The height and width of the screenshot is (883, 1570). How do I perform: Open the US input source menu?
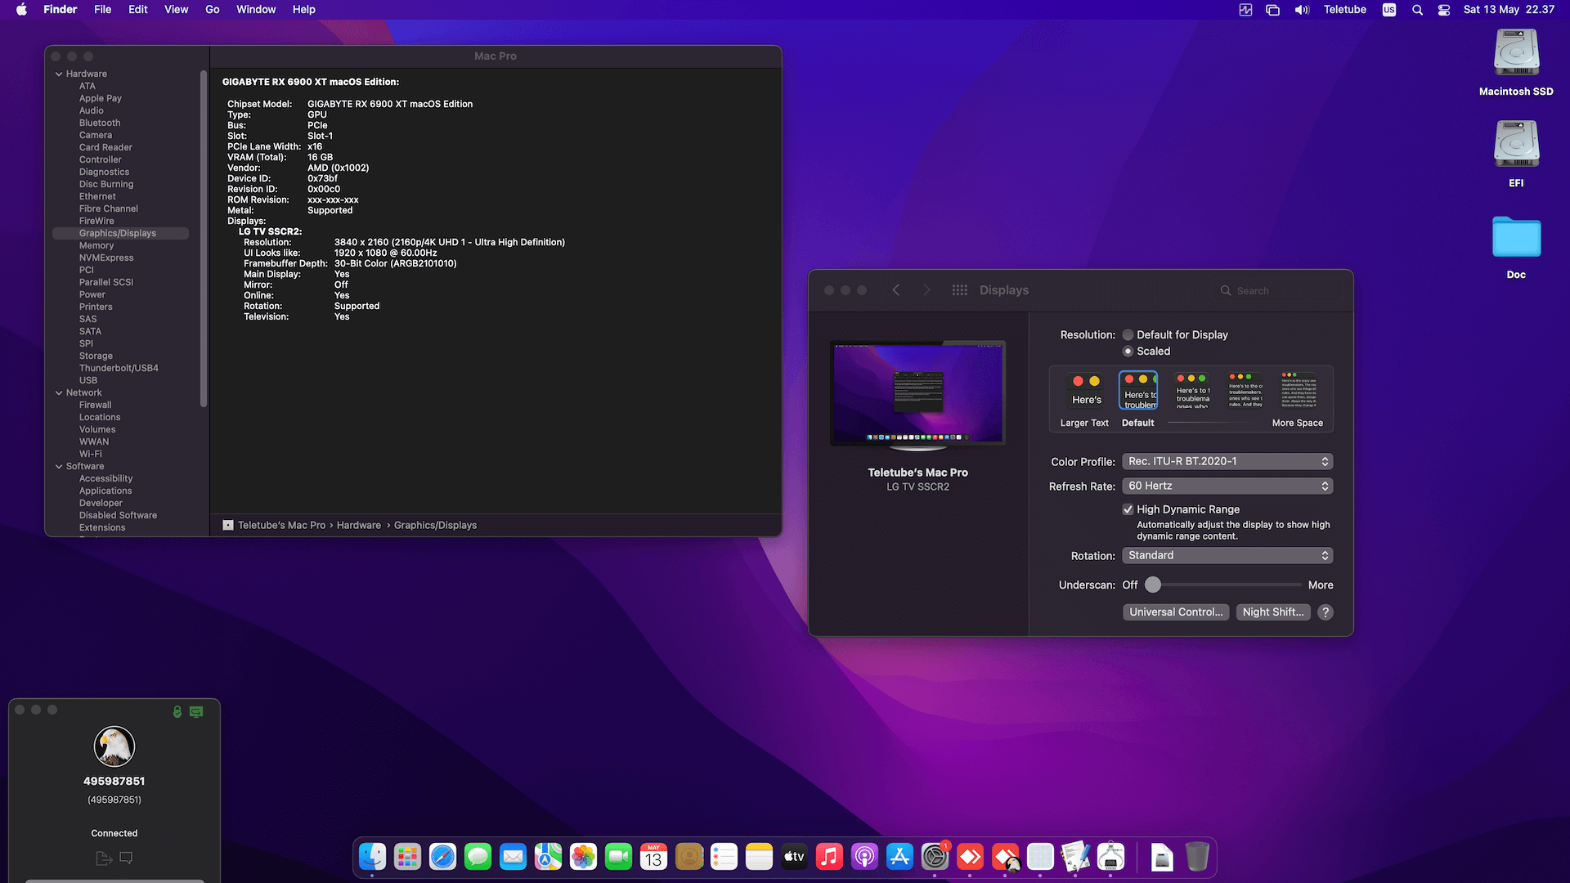[1389, 10]
